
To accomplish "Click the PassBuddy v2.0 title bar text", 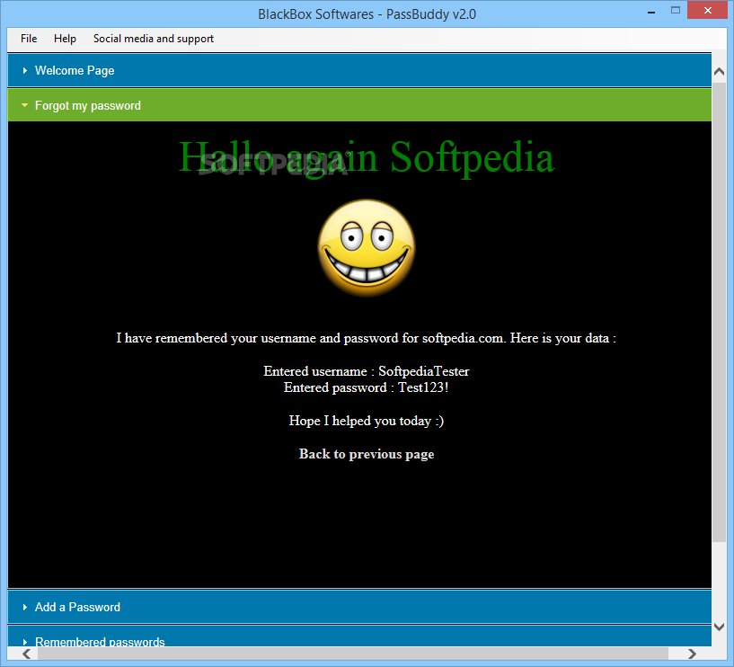I will [367, 14].
